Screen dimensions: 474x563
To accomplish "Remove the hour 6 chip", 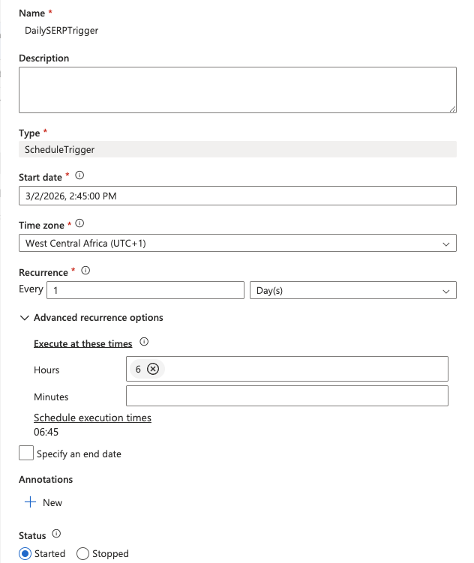I will click(153, 369).
